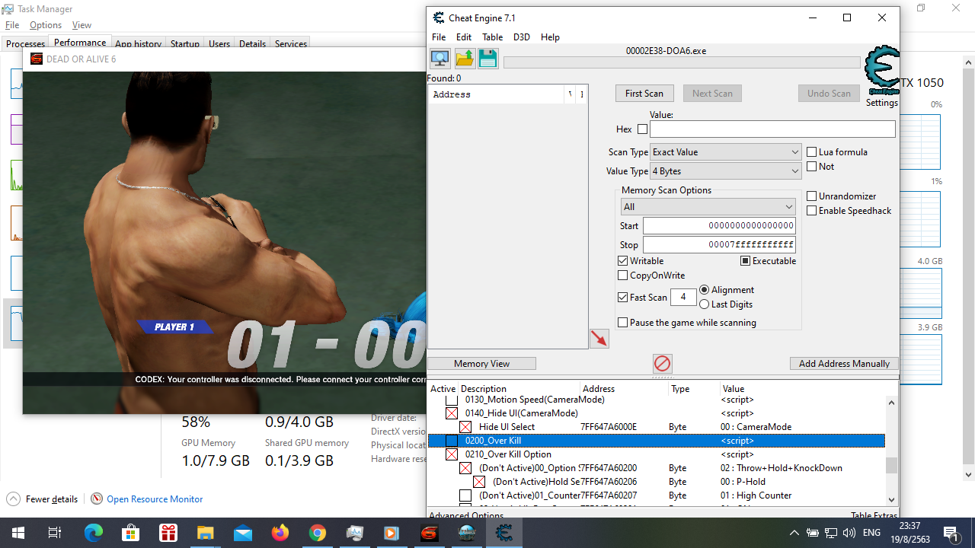Click the network icon in system tray

coord(831,533)
